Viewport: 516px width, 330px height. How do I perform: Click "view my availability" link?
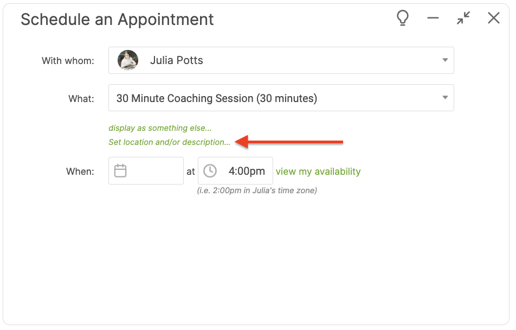click(x=318, y=172)
